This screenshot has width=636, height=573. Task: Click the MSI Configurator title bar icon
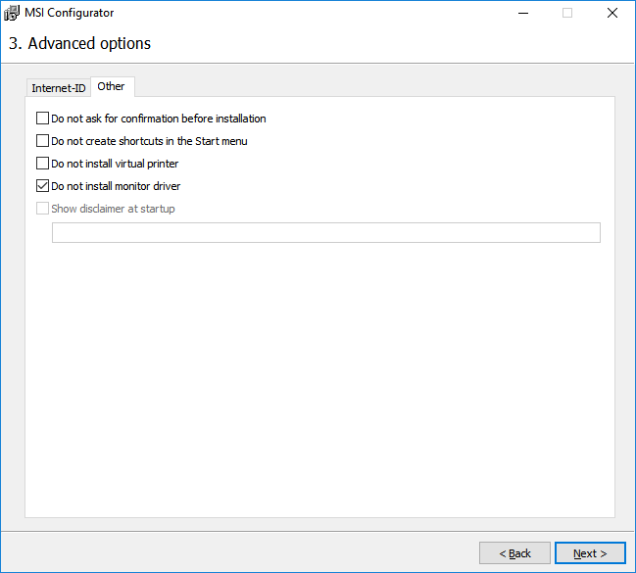click(12, 13)
